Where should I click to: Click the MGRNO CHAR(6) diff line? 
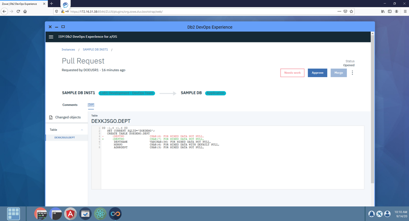point(166,145)
